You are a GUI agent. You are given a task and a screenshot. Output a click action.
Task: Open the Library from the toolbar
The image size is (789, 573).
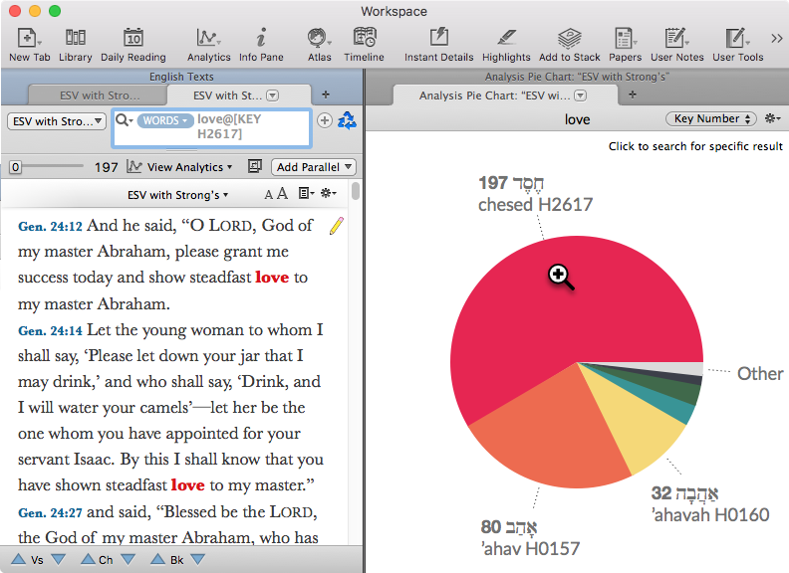76,44
